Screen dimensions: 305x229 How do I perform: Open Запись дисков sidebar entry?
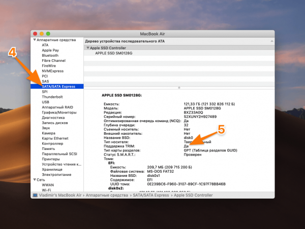click(55, 123)
